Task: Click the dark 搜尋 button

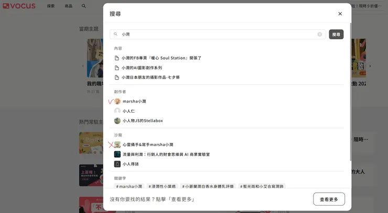Action: click(336, 35)
